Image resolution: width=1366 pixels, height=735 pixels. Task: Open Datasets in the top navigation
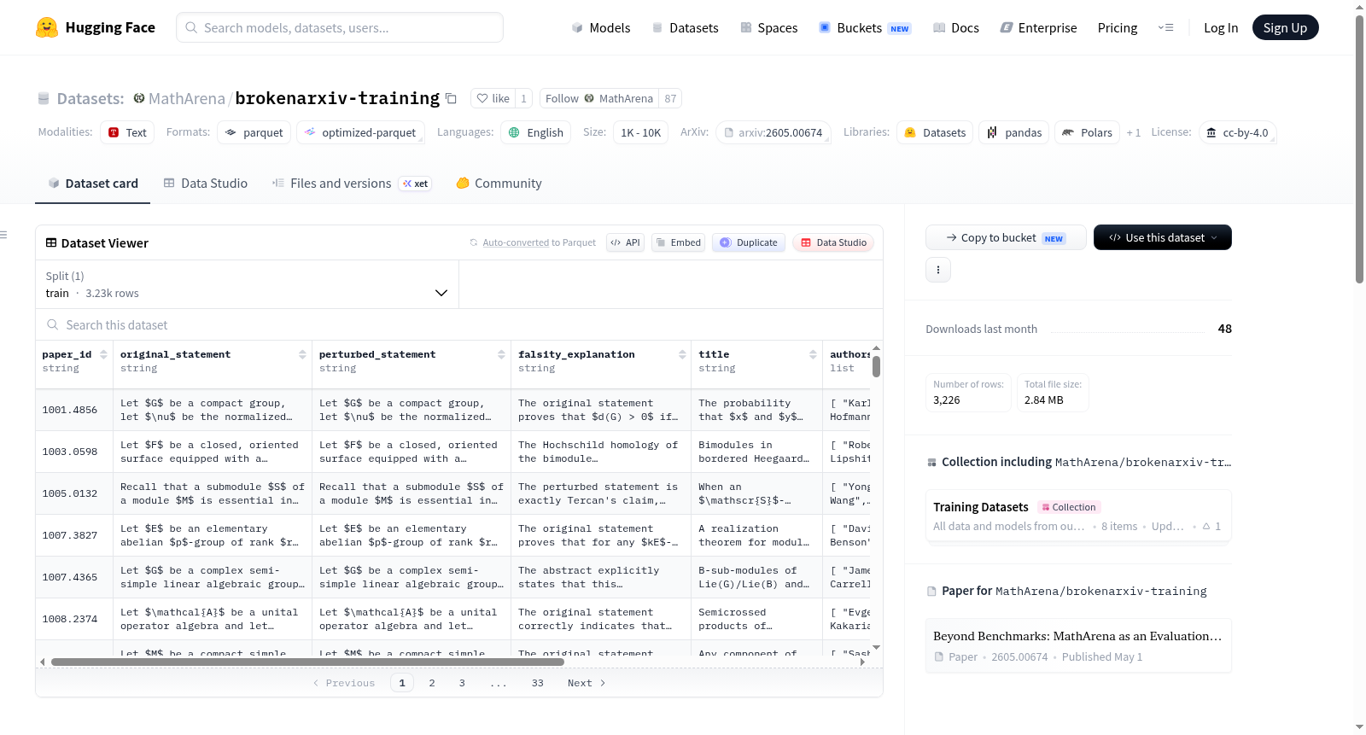[686, 27]
